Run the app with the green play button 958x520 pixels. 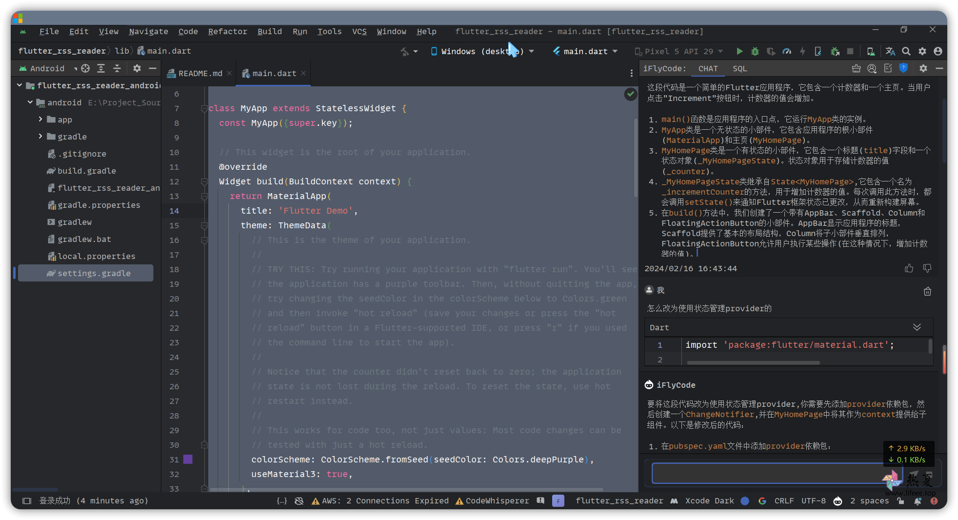point(739,51)
